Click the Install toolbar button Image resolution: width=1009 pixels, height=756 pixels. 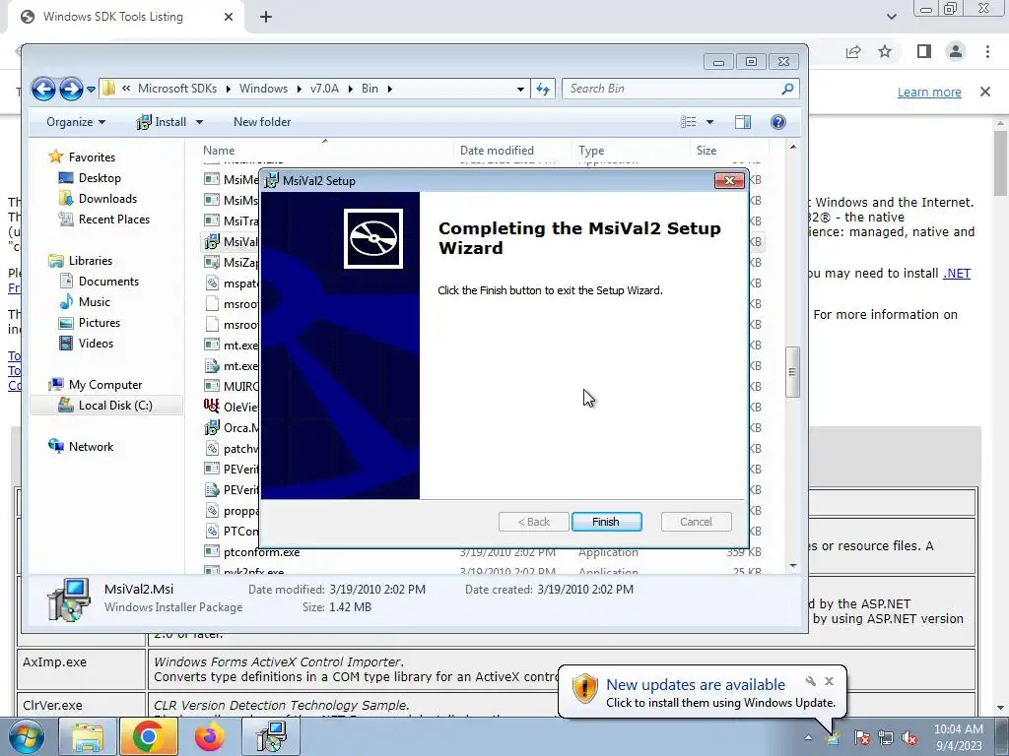click(162, 121)
